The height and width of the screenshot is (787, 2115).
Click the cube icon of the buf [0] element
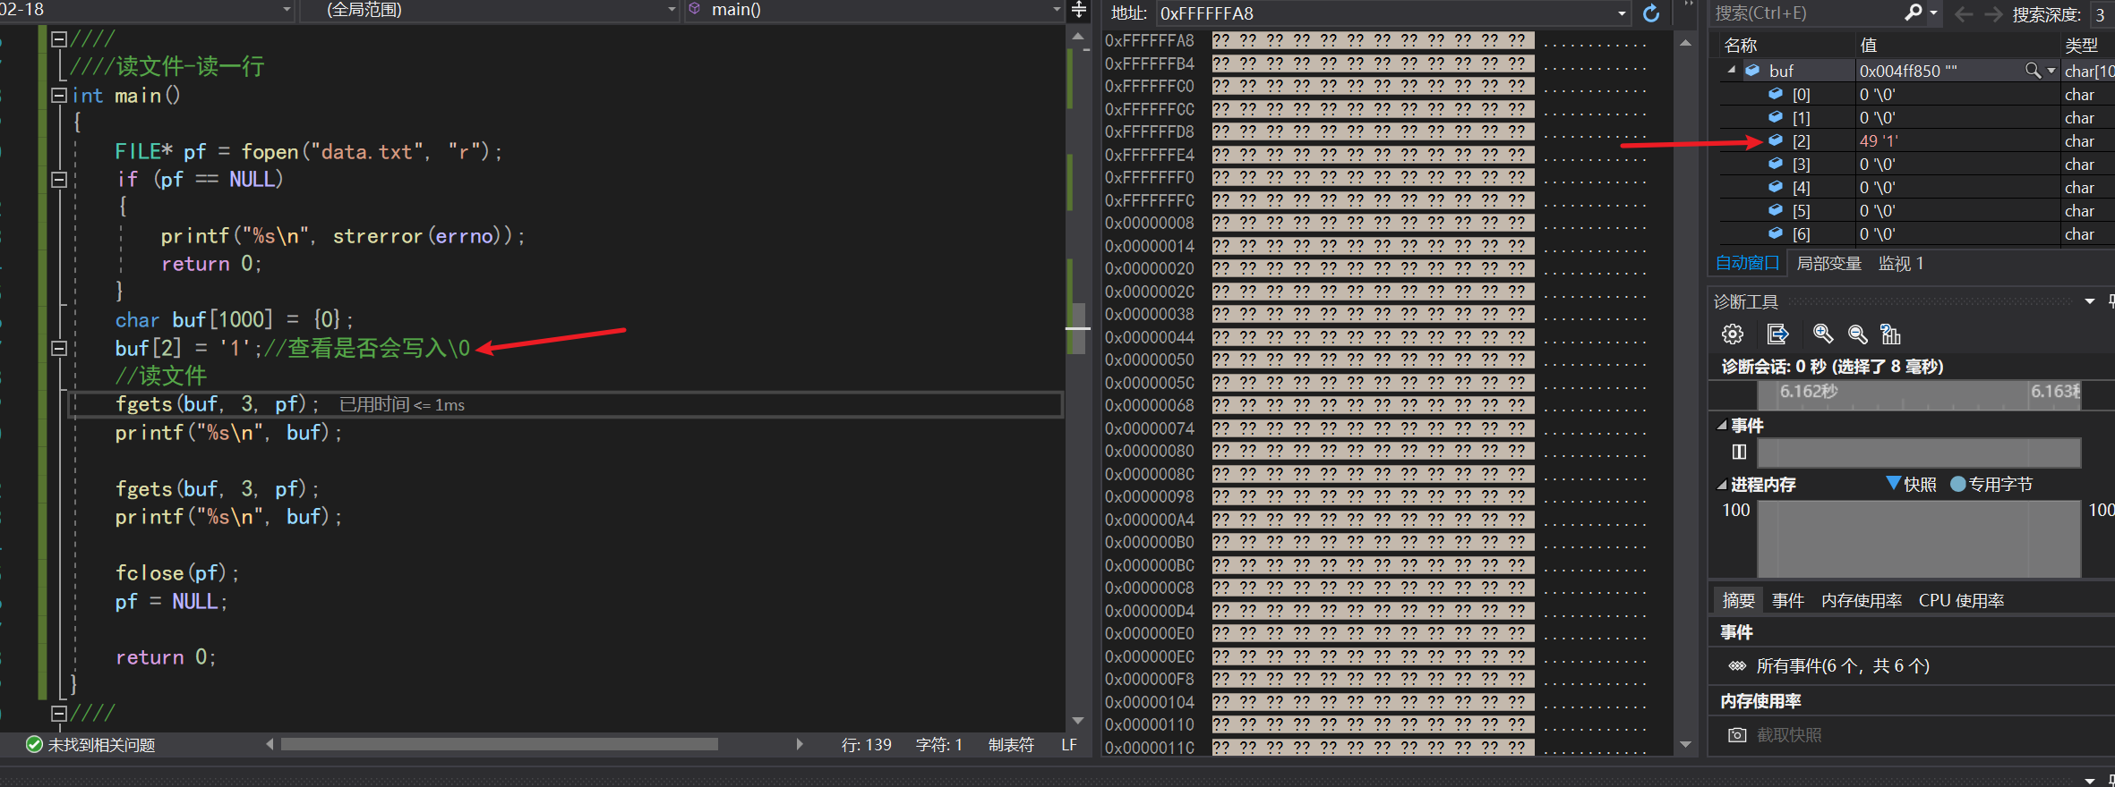click(1776, 94)
